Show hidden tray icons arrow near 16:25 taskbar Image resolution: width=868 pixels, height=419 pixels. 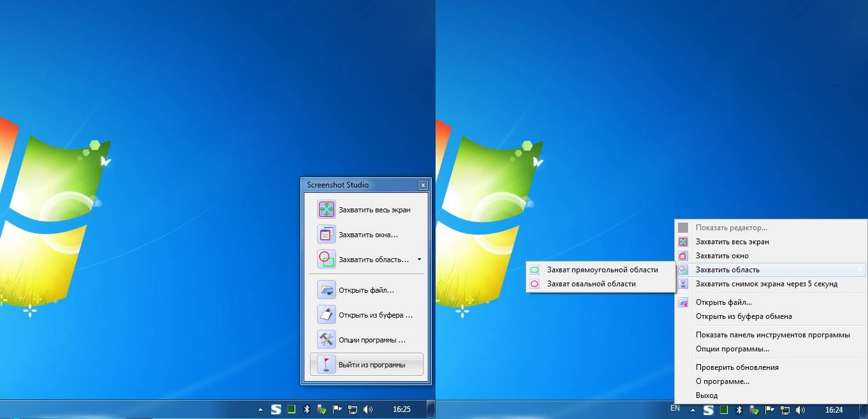coord(260,409)
